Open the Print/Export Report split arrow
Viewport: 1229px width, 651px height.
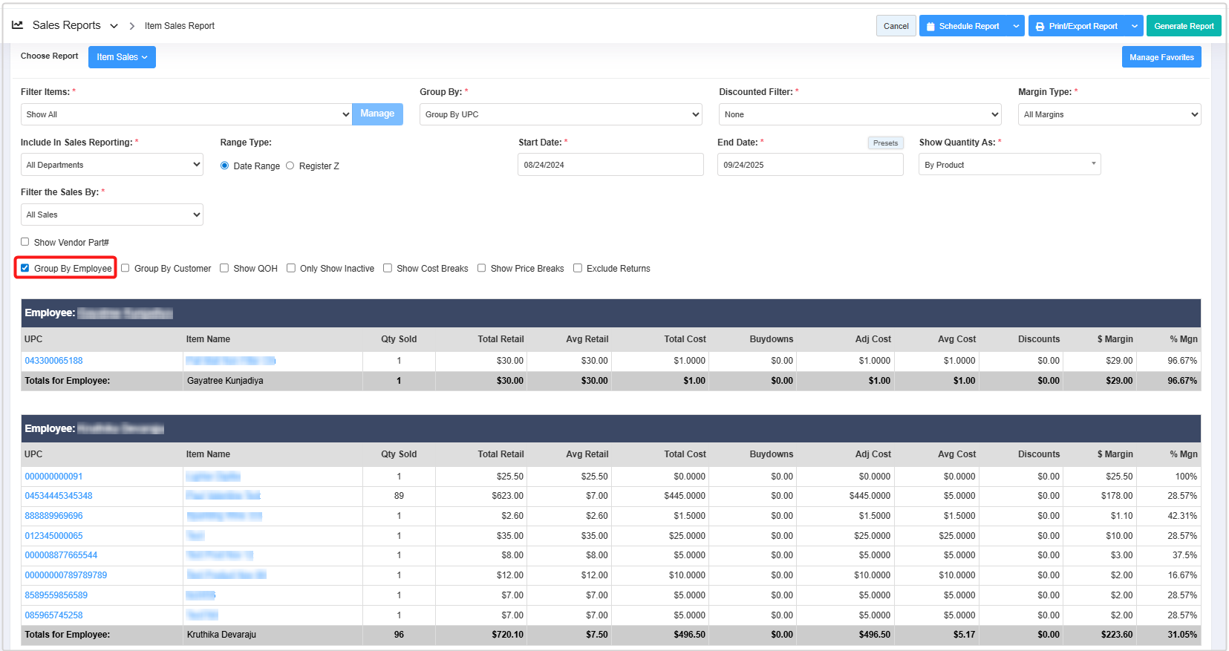pos(1134,26)
